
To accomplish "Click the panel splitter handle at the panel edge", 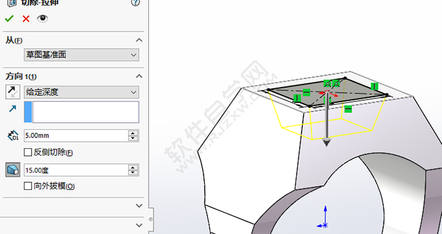I will (151, 219).
